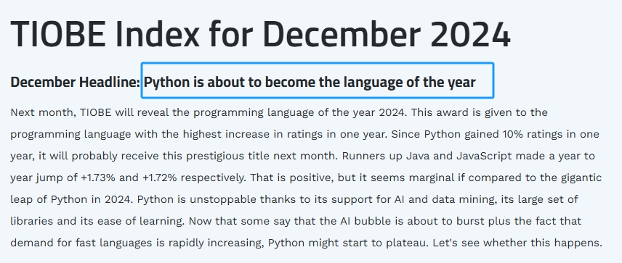Click the word 'December' in the main title
Screen dimensions: 622x263
coord(341,34)
